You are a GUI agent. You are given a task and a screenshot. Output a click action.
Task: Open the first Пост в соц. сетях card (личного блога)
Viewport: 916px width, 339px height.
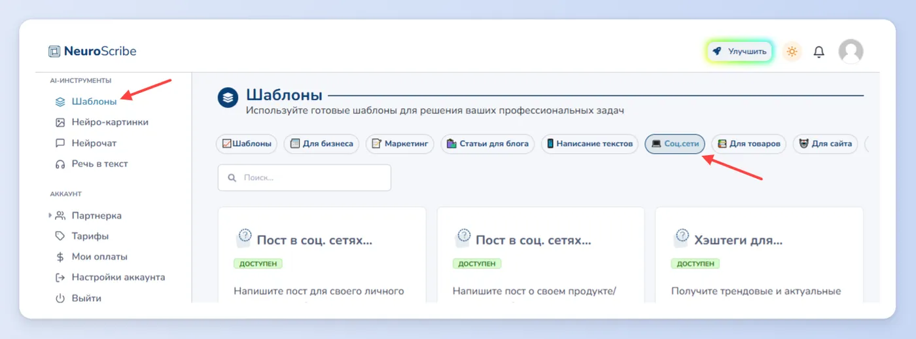click(x=322, y=255)
